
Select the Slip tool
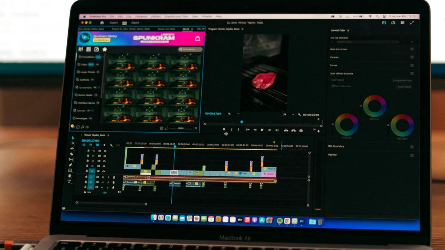[71, 160]
